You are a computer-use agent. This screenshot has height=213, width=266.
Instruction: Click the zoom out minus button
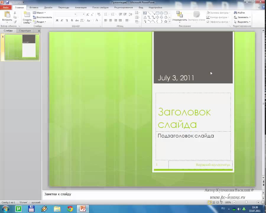point(234,202)
